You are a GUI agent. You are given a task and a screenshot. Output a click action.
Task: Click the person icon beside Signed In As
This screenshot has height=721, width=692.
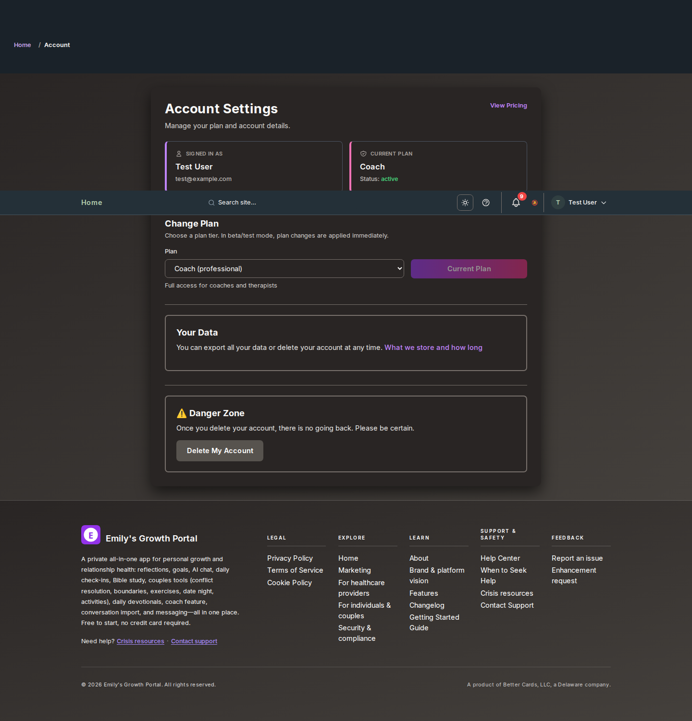(179, 154)
